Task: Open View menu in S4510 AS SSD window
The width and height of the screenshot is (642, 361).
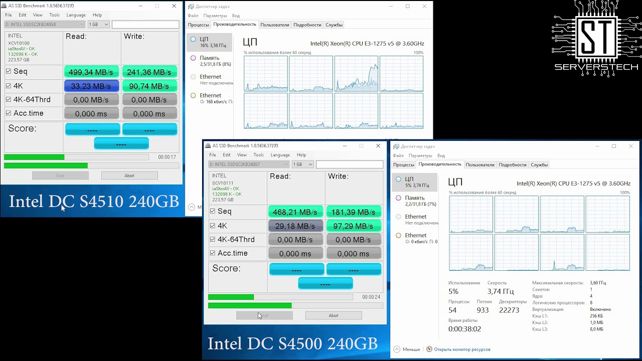Action: 38,15
